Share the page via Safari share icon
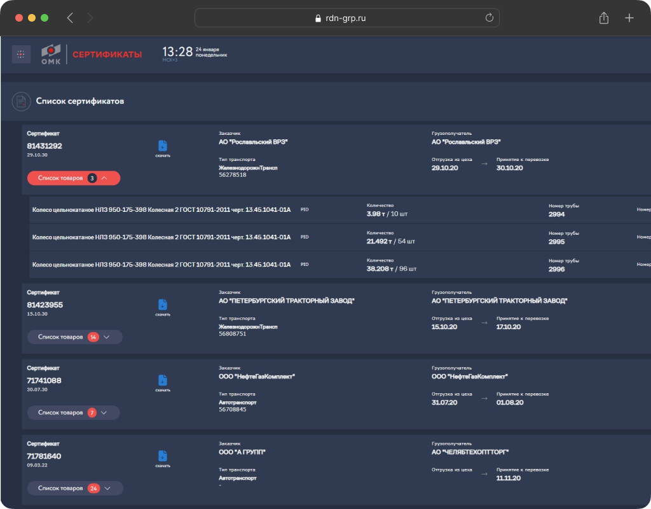The height and width of the screenshot is (509, 651). [604, 18]
